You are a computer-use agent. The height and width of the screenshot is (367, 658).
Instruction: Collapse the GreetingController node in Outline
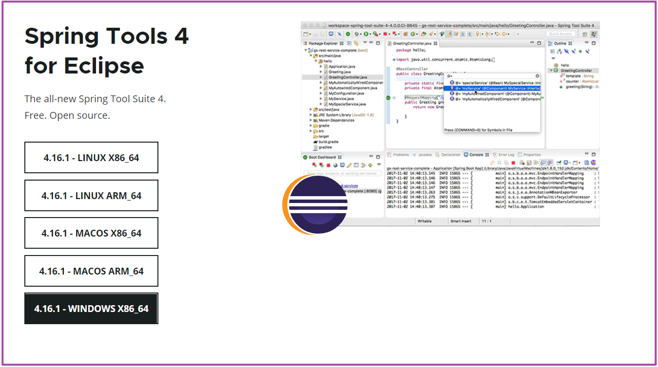(x=551, y=71)
